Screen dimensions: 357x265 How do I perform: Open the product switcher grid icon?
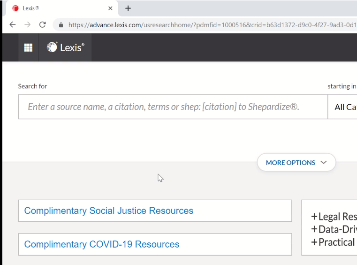coord(28,47)
